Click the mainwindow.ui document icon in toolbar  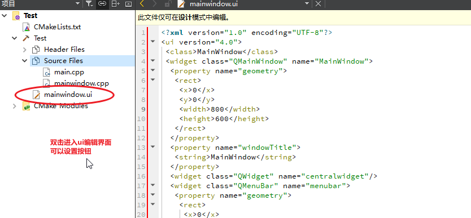(x=181, y=3)
